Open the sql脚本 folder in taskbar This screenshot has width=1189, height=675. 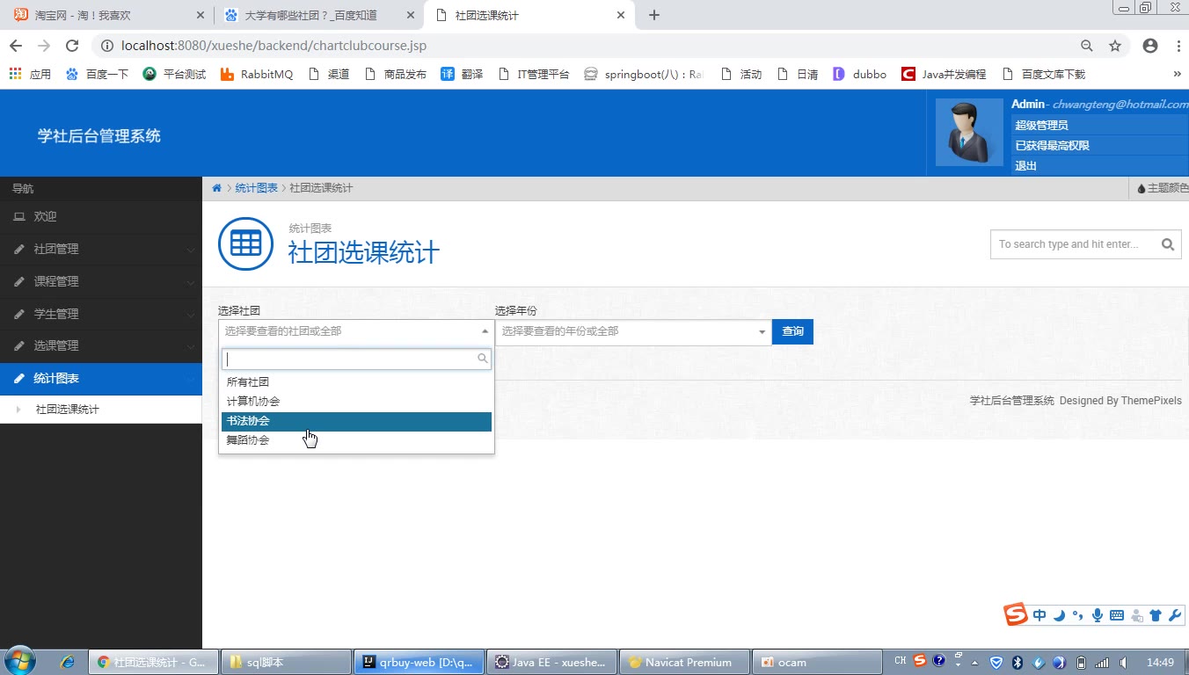coord(286,662)
